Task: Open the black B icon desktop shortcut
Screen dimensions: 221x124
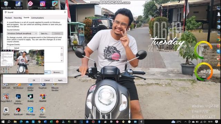Action: pyautogui.click(x=30, y=98)
